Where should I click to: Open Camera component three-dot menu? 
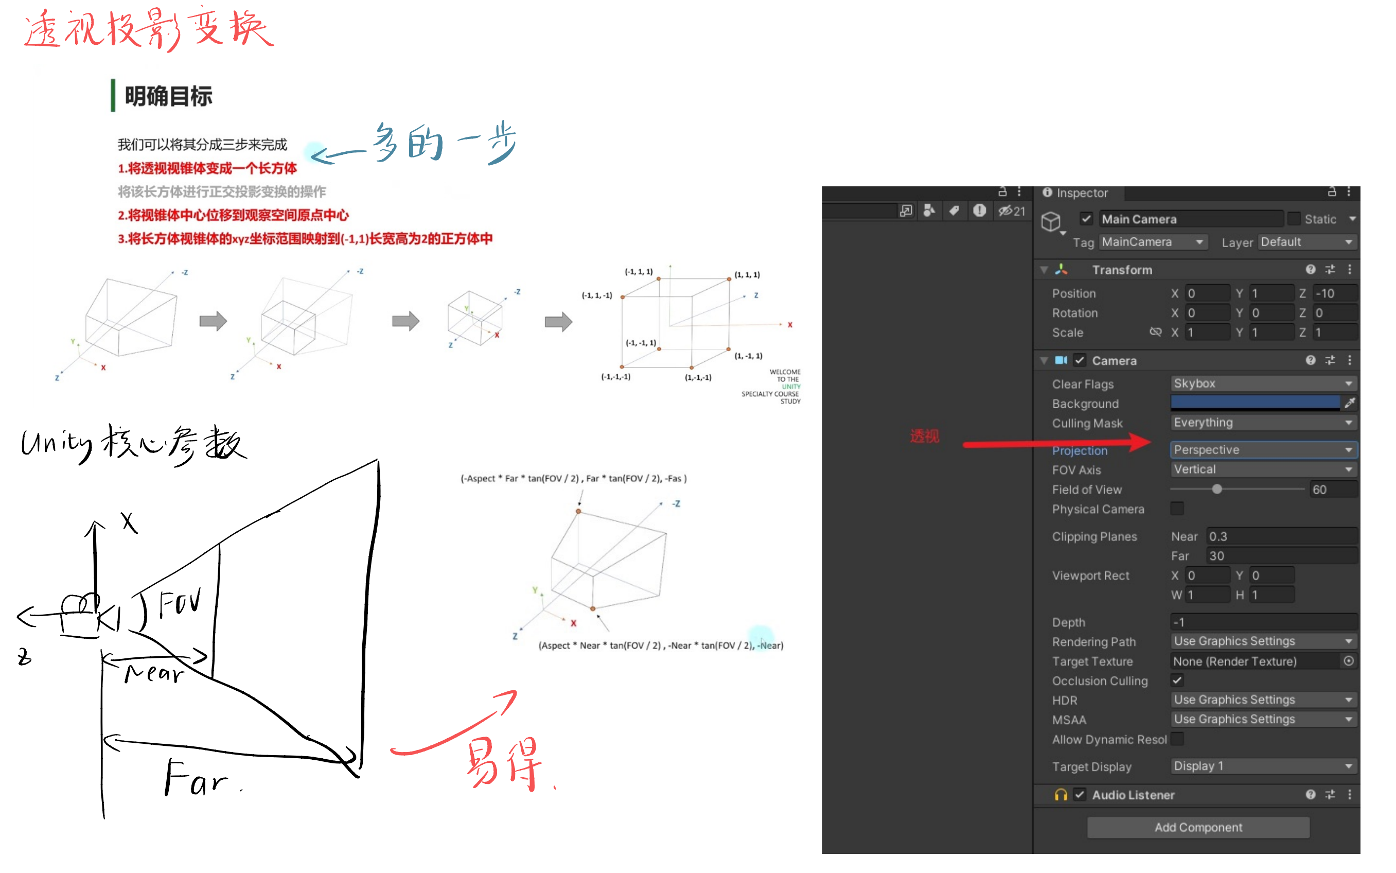click(x=1349, y=360)
